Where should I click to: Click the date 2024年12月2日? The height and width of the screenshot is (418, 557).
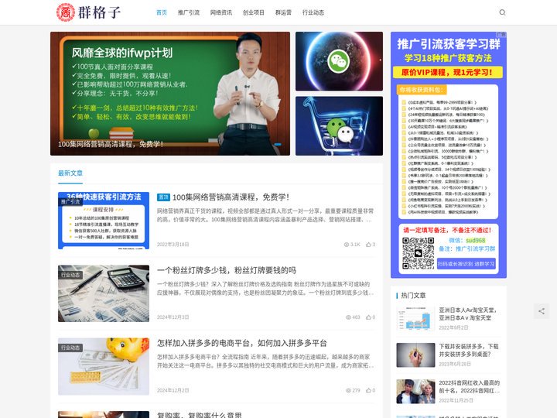click(173, 390)
